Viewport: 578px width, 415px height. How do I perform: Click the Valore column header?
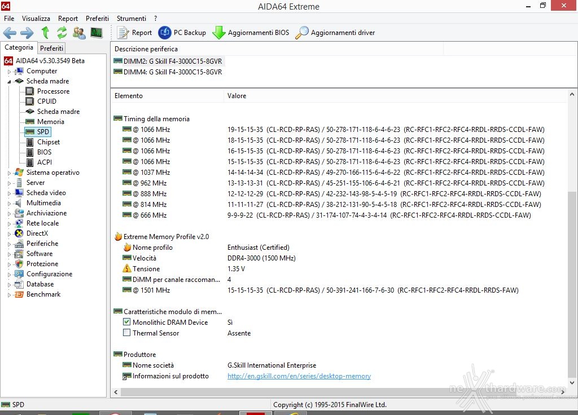tap(395, 96)
